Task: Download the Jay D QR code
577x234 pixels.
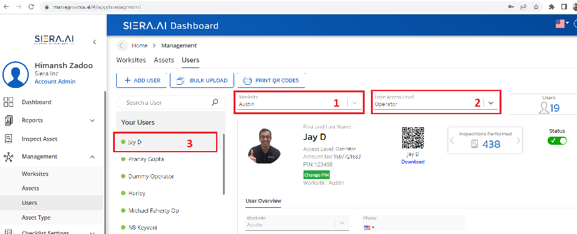Action: [413, 162]
